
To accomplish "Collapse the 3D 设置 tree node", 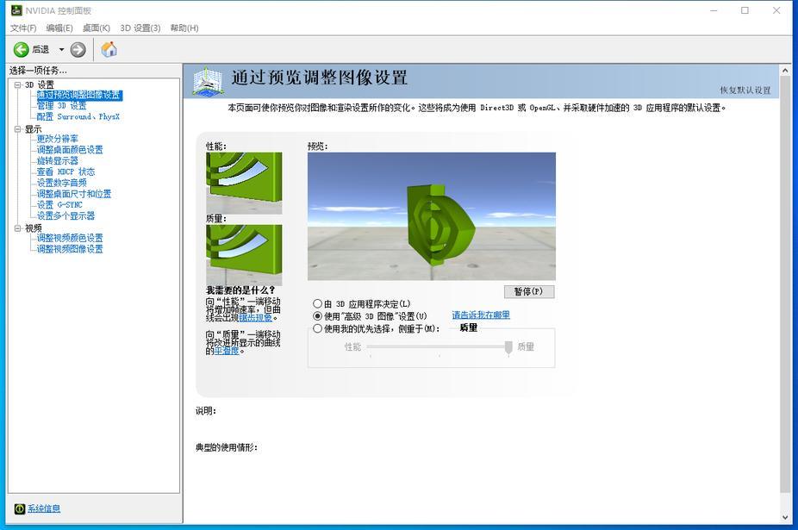I will click(x=18, y=85).
